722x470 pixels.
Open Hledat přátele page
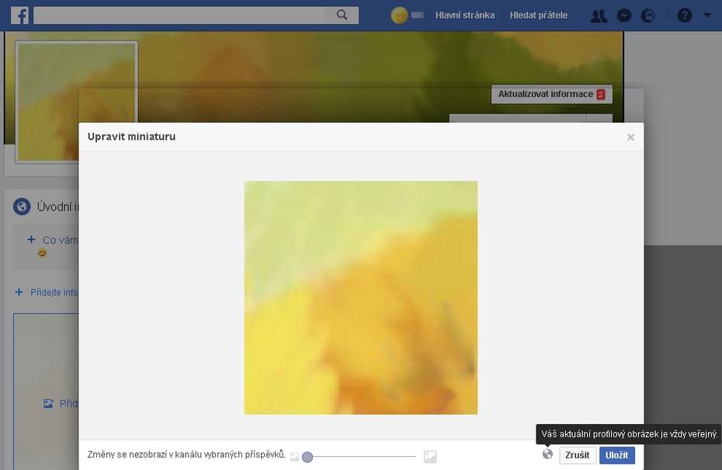538,16
